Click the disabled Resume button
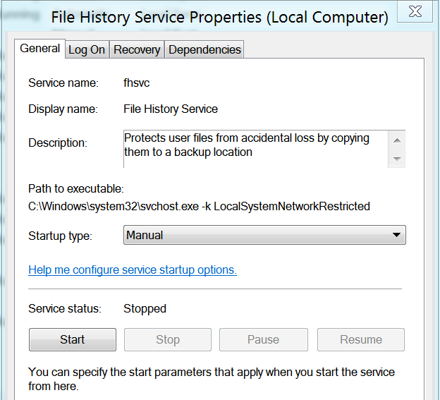The image size is (440, 400). (361, 339)
